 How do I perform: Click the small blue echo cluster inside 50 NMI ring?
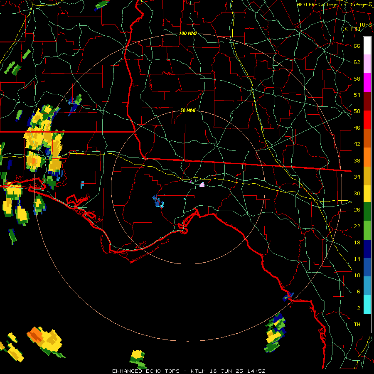pyautogui.click(x=158, y=201)
